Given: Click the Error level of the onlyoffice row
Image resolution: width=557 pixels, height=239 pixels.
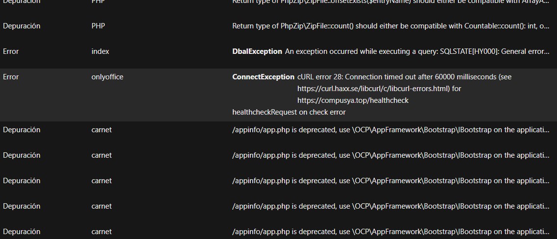Looking at the screenshot, I should click(x=11, y=77).
